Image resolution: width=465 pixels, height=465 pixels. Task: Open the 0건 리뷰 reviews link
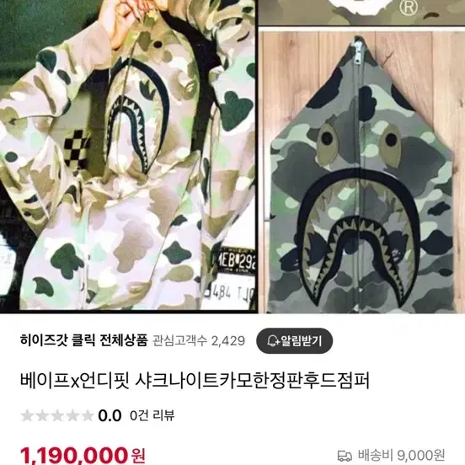click(x=152, y=415)
